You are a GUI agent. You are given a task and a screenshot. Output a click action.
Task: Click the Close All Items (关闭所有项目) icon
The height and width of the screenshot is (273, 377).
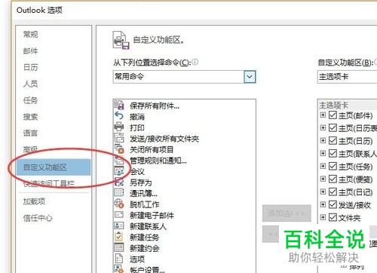pyautogui.click(x=119, y=149)
